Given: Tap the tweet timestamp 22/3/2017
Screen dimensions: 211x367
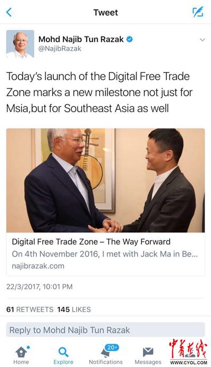Looking at the screenshot, I should click(39, 287).
